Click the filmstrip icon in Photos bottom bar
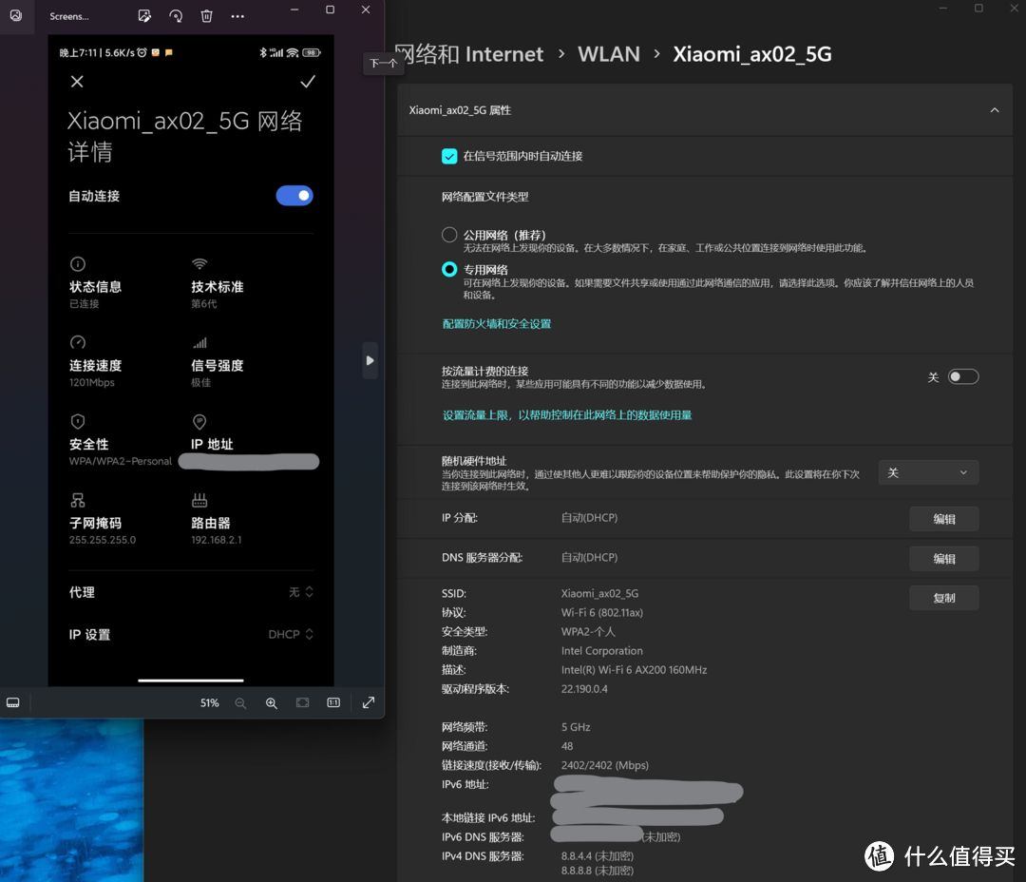 tap(13, 702)
